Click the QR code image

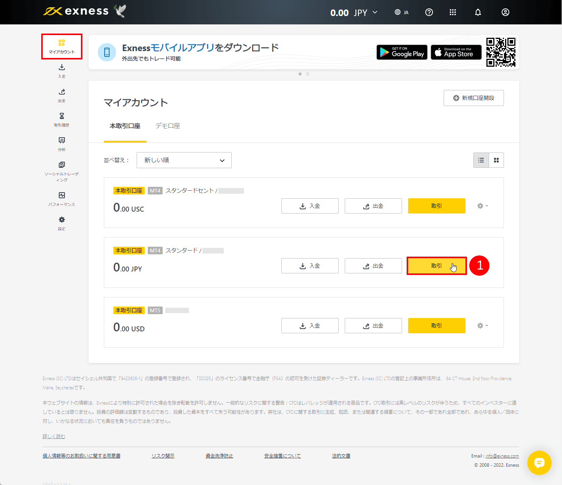pyautogui.click(x=501, y=52)
